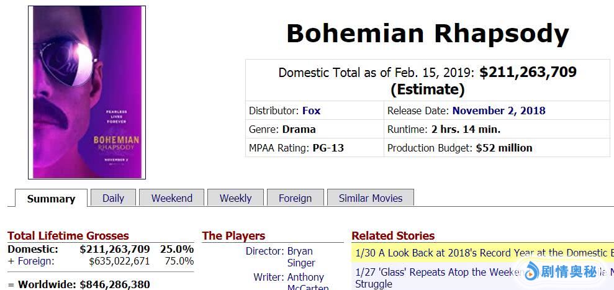Click the Total Lifetime Grosses heading
Image resolution: width=614 pixels, height=290 pixels.
click(68, 236)
